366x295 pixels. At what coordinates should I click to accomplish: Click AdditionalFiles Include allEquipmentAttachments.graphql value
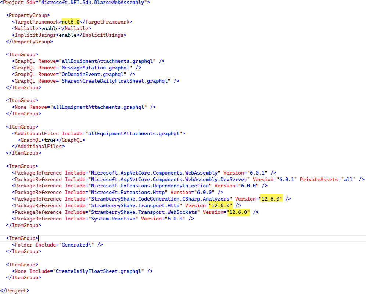pos(134,133)
